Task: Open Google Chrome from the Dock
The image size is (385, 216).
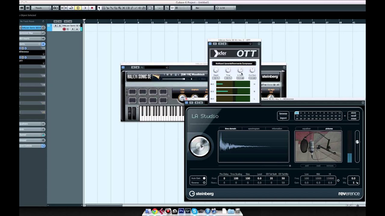Action: coord(155,211)
